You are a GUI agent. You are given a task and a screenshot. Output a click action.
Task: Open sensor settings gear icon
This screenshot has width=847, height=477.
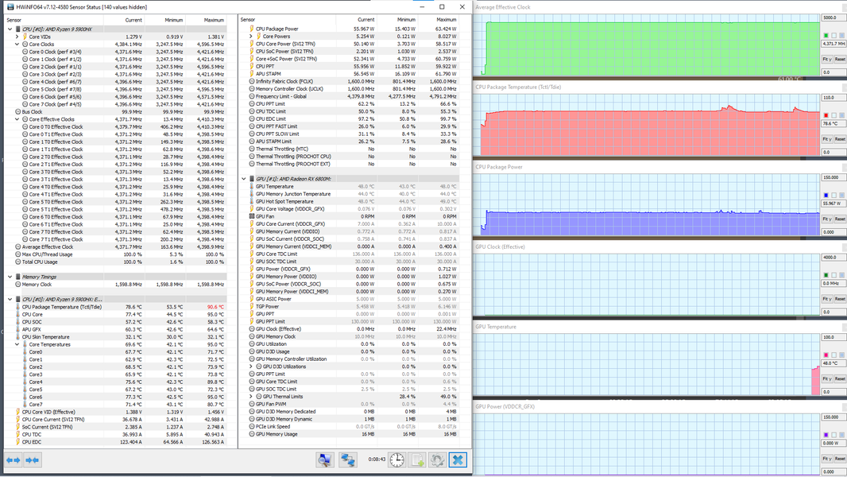click(438, 460)
